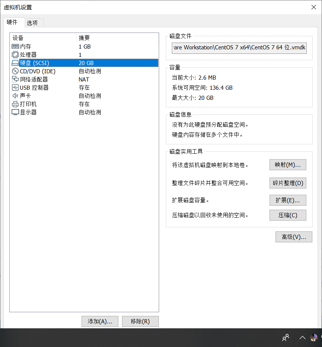Click the CD/DVD (IDE) disc icon
The width and height of the screenshot is (322, 347).
[x=15, y=71]
